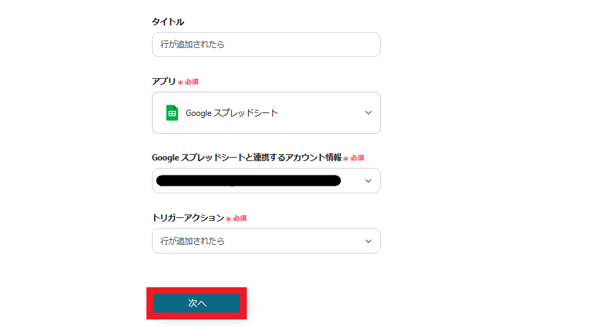
Task: Click the 必須 marker beside トリガーアクション
Action: click(x=240, y=218)
